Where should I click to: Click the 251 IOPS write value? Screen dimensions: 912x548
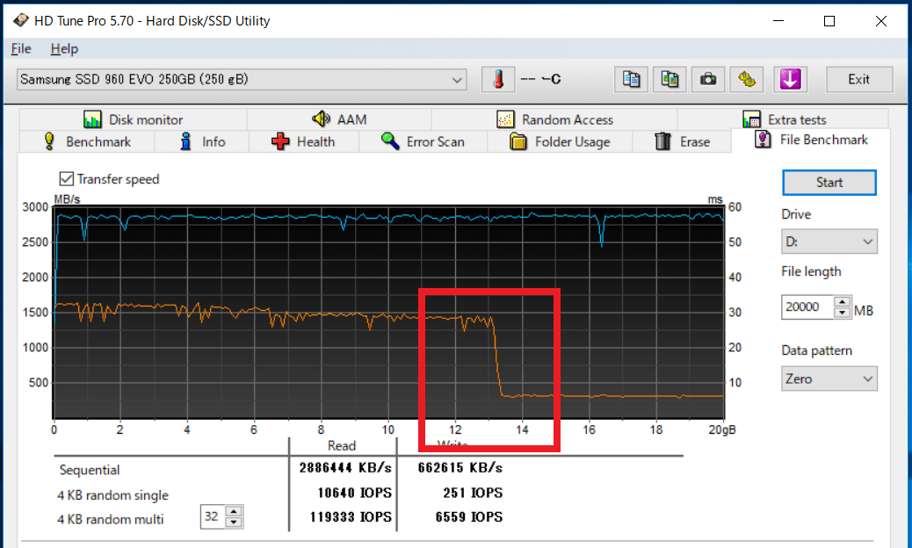(x=473, y=493)
